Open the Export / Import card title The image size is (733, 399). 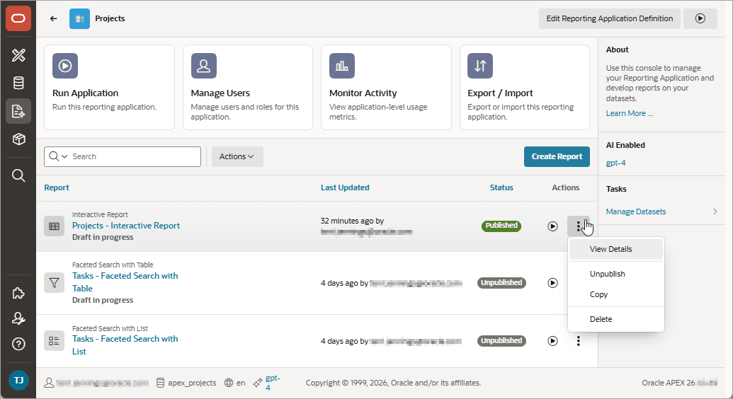click(x=500, y=93)
